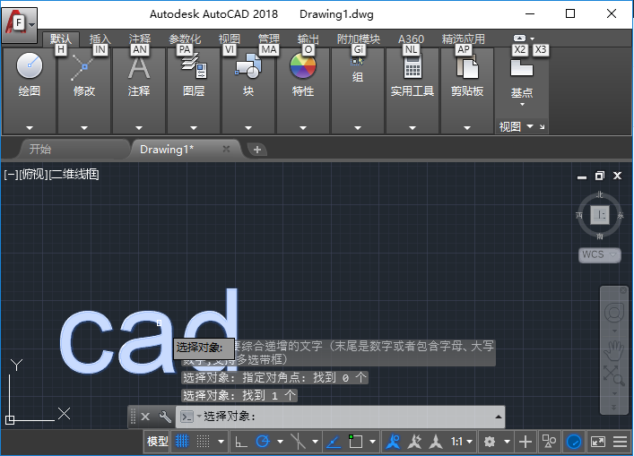The width and height of the screenshot is (634, 456).
Task: Open the 附加模块 ribbon tab
Action: (358, 39)
